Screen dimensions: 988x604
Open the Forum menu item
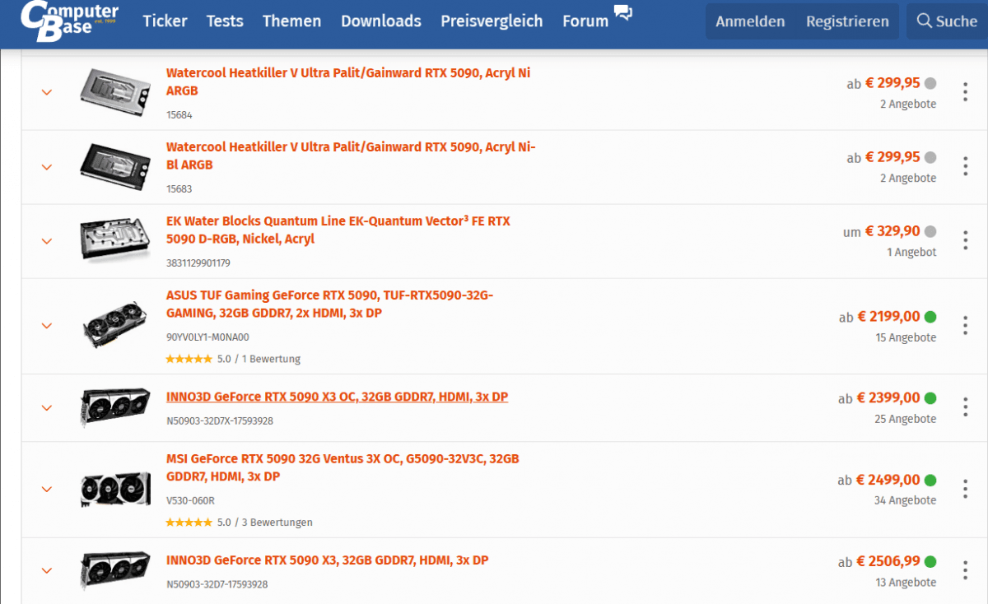[x=585, y=21]
